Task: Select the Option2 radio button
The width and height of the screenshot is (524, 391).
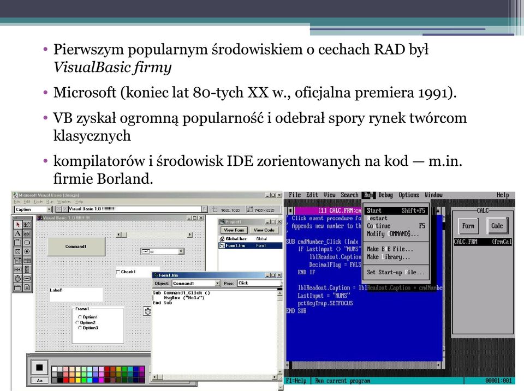Action: [x=78, y=322]
